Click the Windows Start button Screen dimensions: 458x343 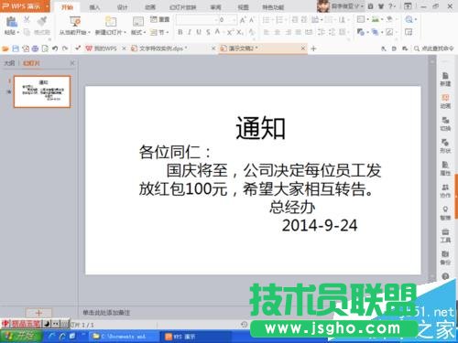tap(21, 337)
